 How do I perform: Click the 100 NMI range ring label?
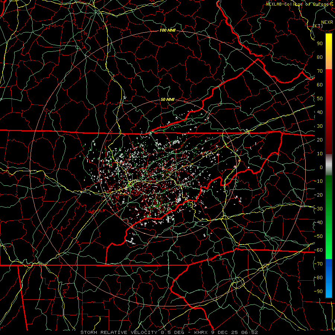[167, 31]
